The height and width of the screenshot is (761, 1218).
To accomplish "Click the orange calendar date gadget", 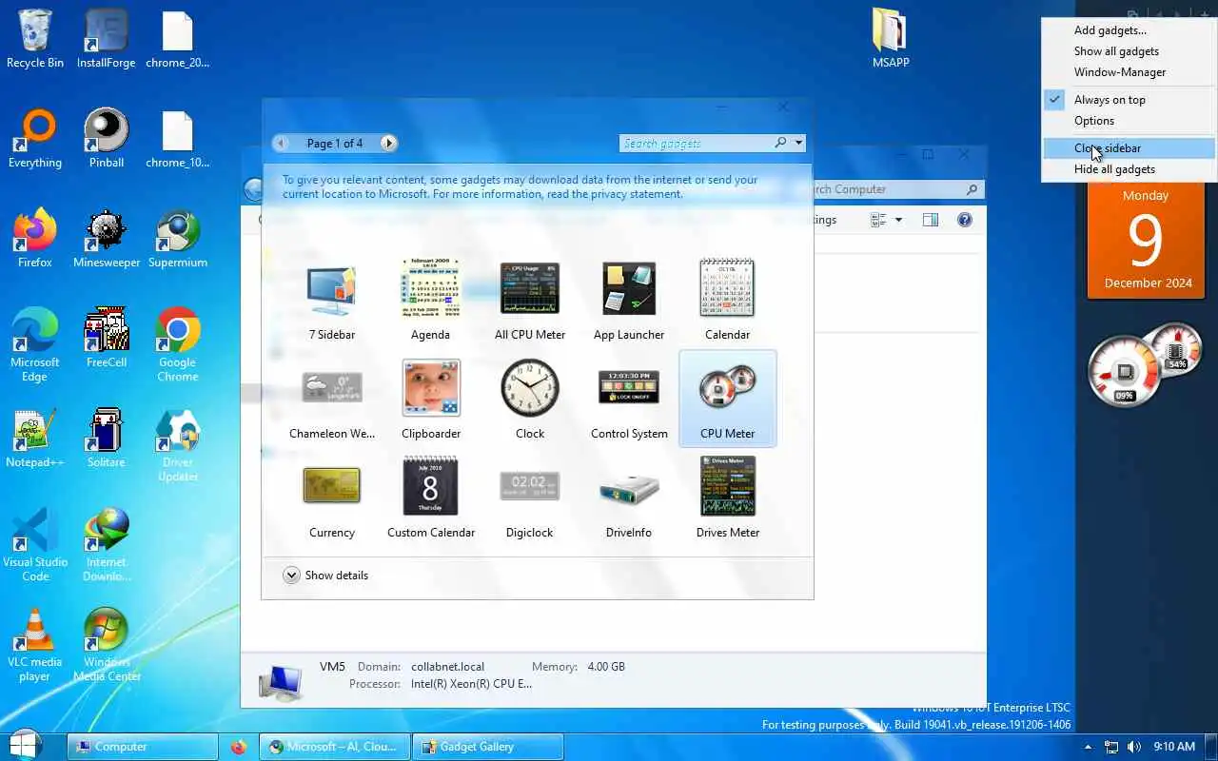I will pyautogui.click(x=1146, y=241).
